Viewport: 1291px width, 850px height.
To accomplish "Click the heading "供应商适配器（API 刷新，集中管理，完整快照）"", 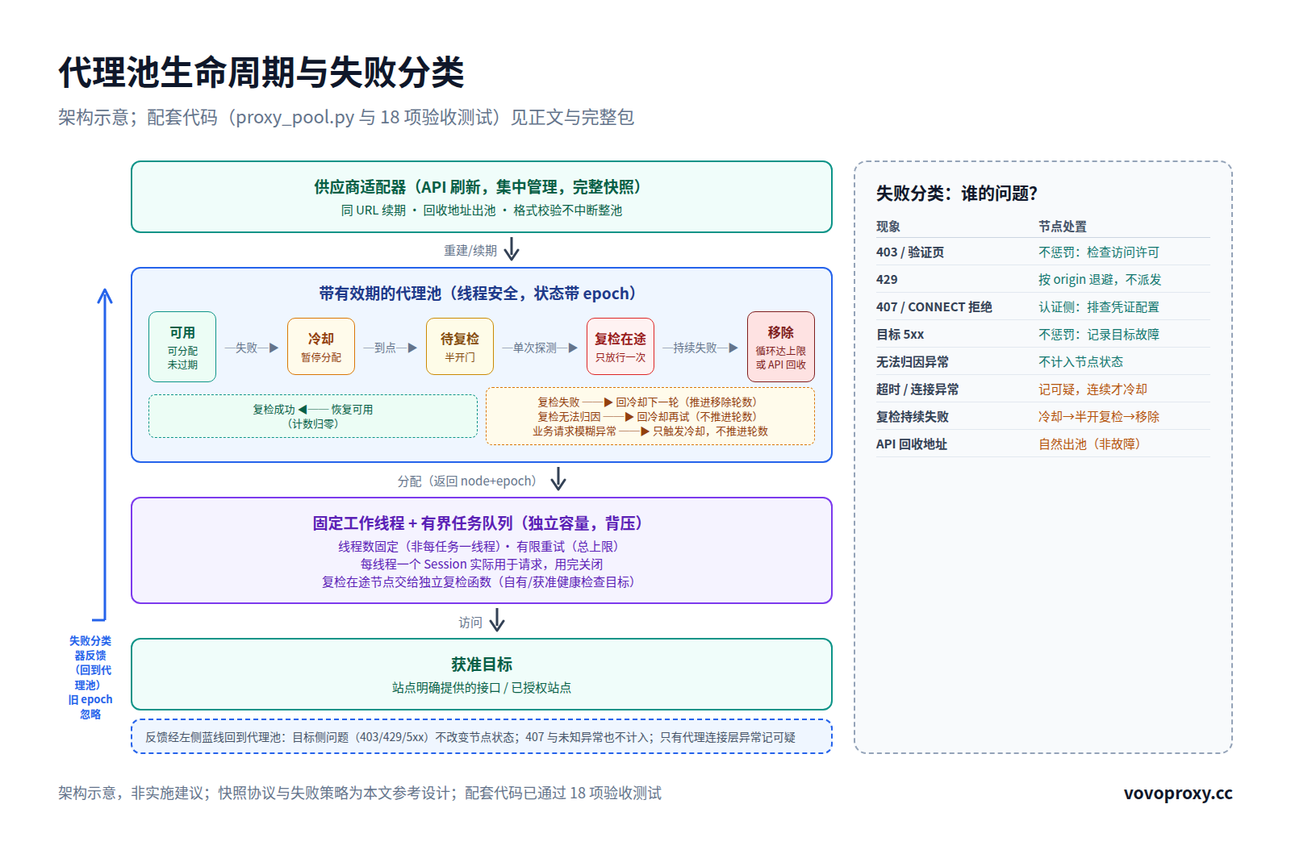I will (x=482, y=187).
